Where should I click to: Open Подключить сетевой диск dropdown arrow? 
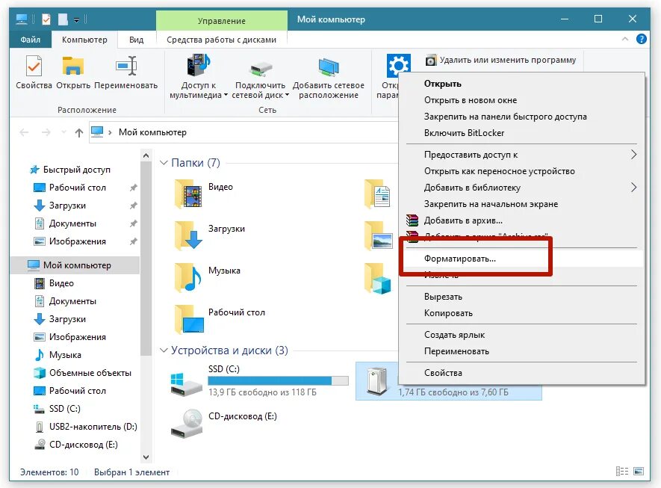(x=287, y=96)
